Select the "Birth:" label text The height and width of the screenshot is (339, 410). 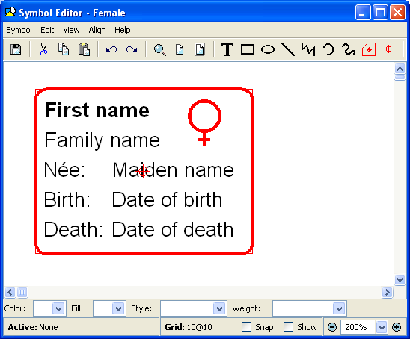tap(67, 200)
